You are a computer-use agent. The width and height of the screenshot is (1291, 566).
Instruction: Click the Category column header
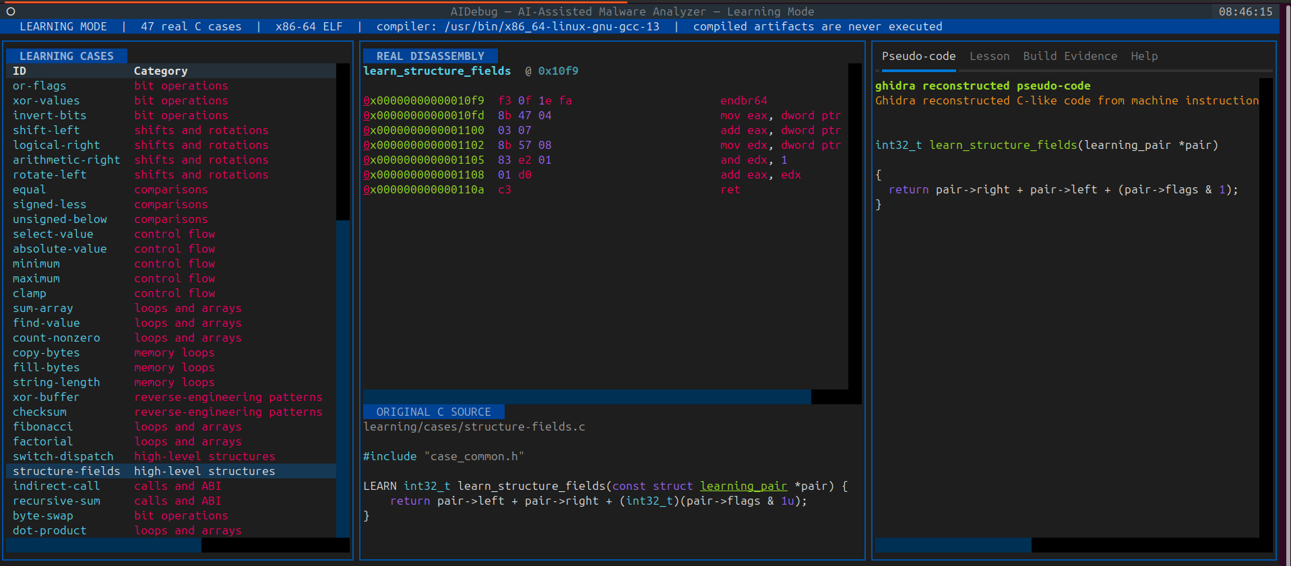click(160, 71)
